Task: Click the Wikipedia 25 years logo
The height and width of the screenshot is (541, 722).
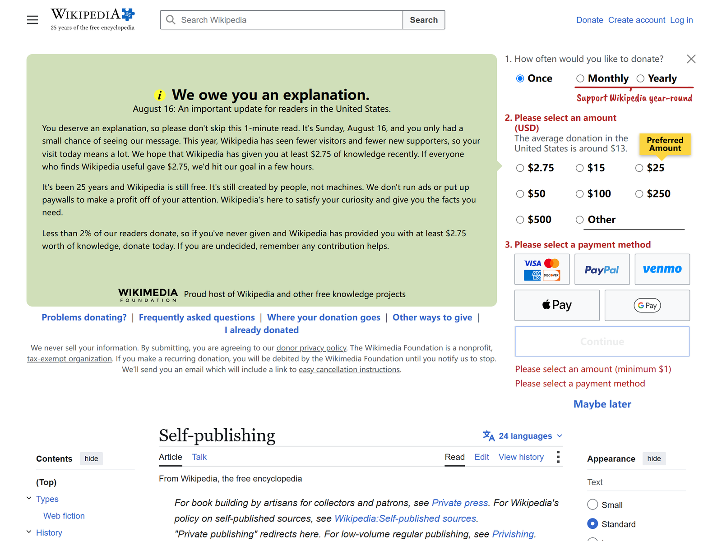Action: click(x=93, y=19)
